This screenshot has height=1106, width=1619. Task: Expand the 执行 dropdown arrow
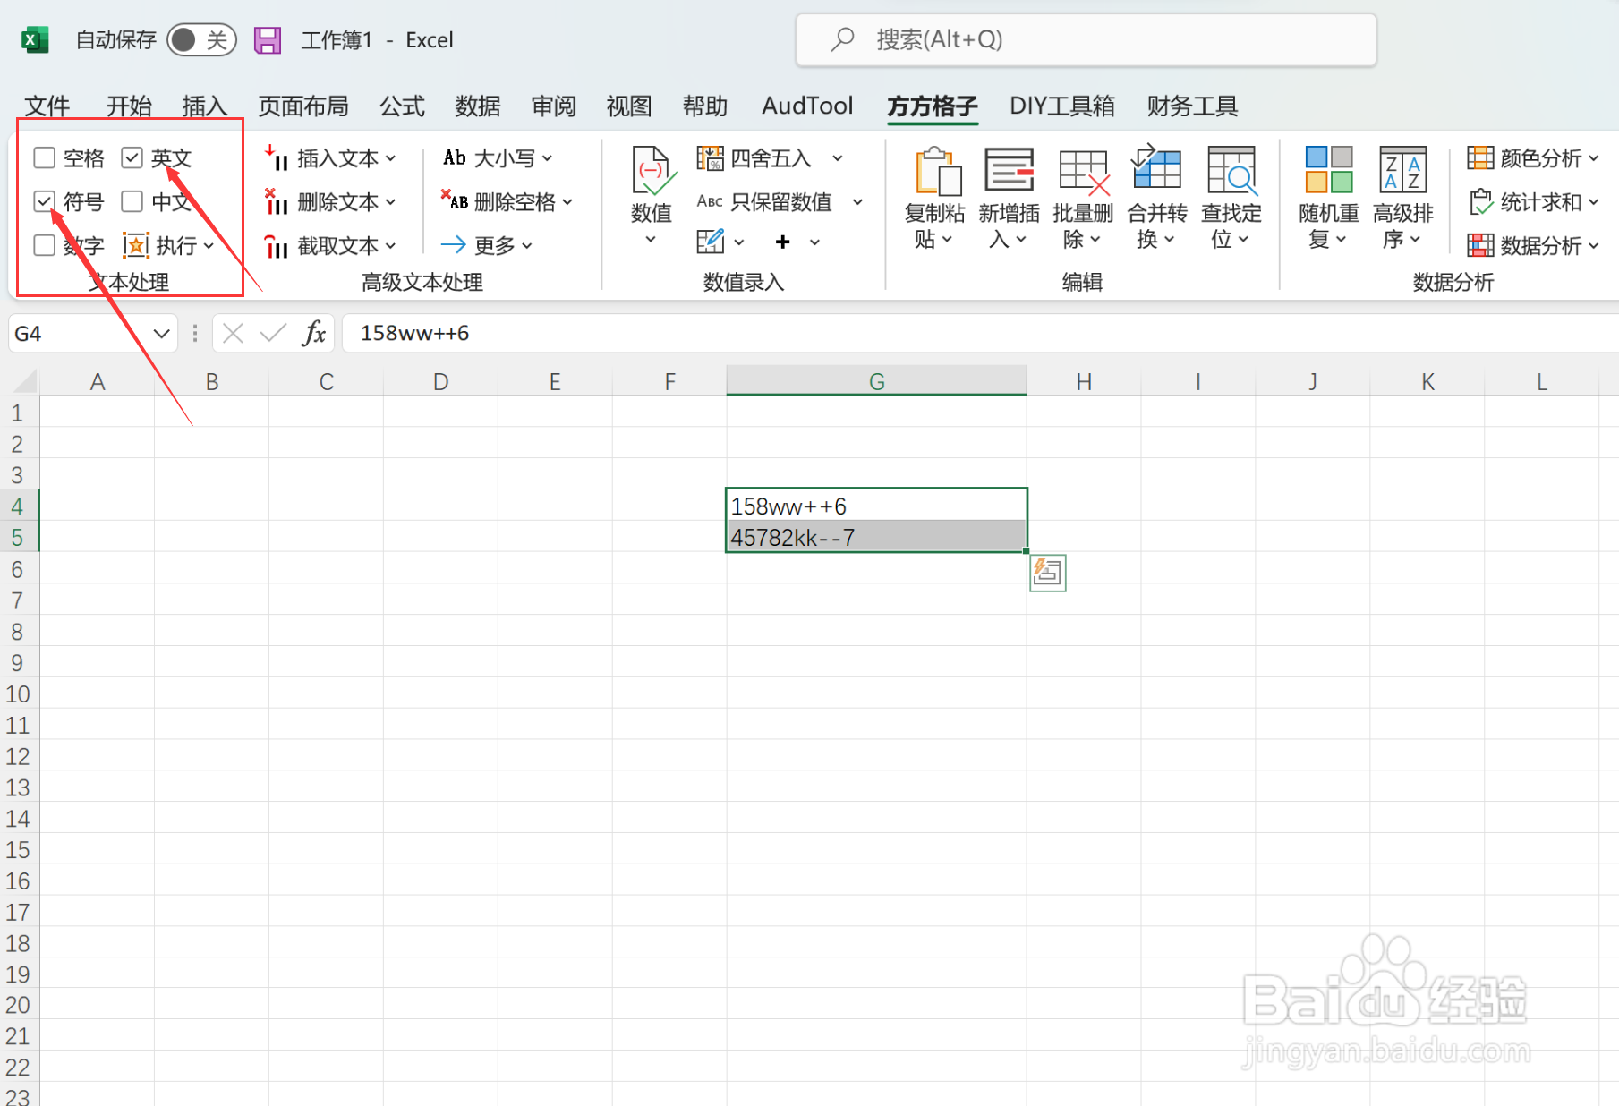click(209, 246)
